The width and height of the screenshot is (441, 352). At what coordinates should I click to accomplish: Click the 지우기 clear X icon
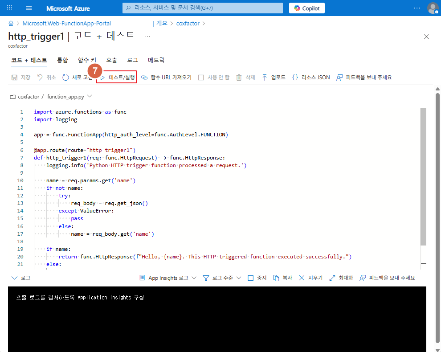(x=302, y=278)
